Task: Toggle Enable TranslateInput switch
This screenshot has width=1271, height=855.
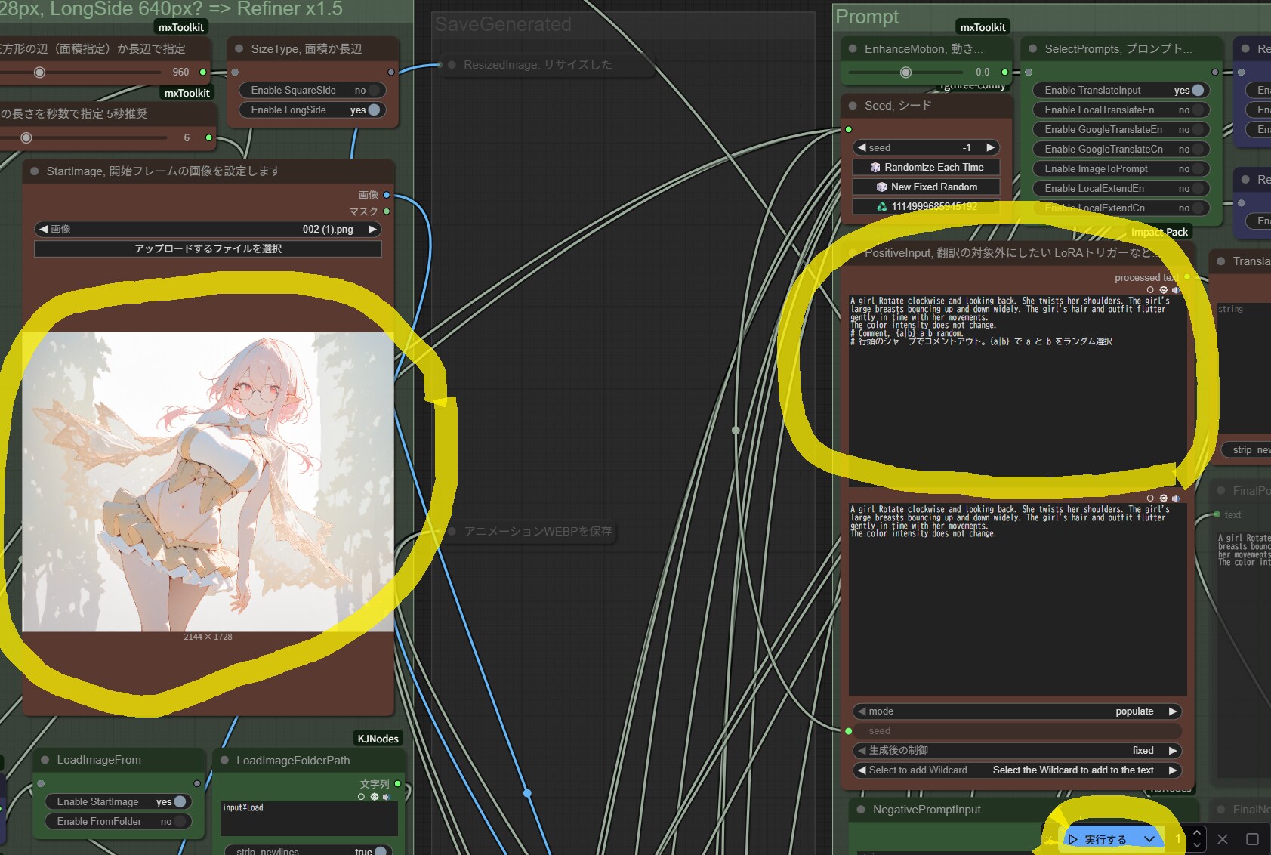Action: pos(1197,91)
